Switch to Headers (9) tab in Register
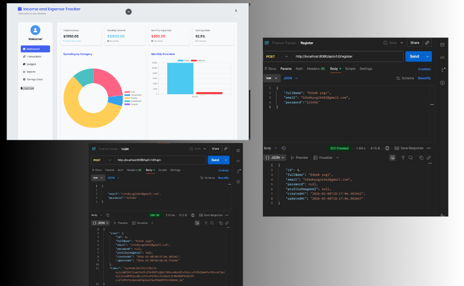 coord(316,68)
